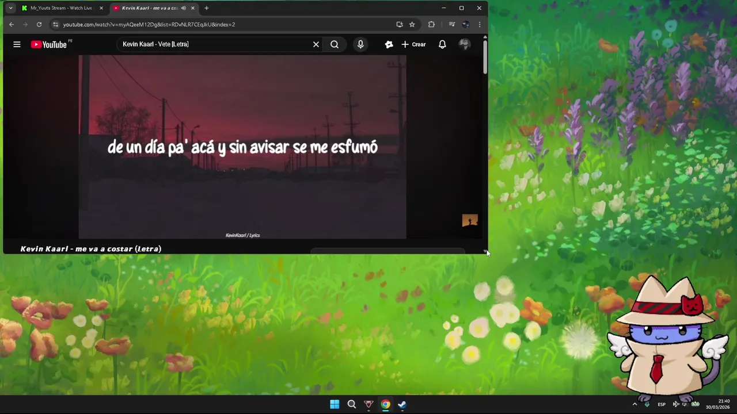Viewport: 737px width, 414px height.
Task: Change ESP keyboard language
Action: [662, 404]
